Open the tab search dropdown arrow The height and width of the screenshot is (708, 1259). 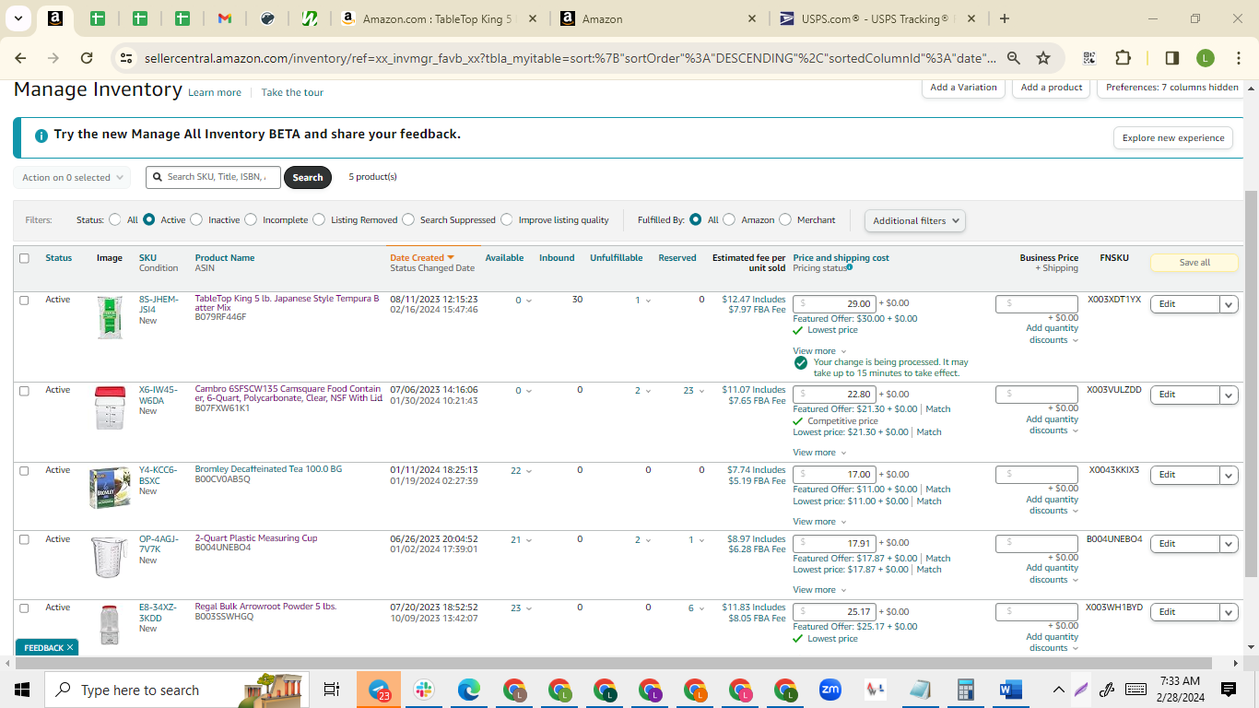[x=18, y=18]
